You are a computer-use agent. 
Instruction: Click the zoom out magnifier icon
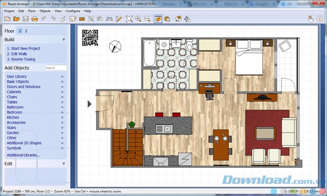click(x=147, y=19)
